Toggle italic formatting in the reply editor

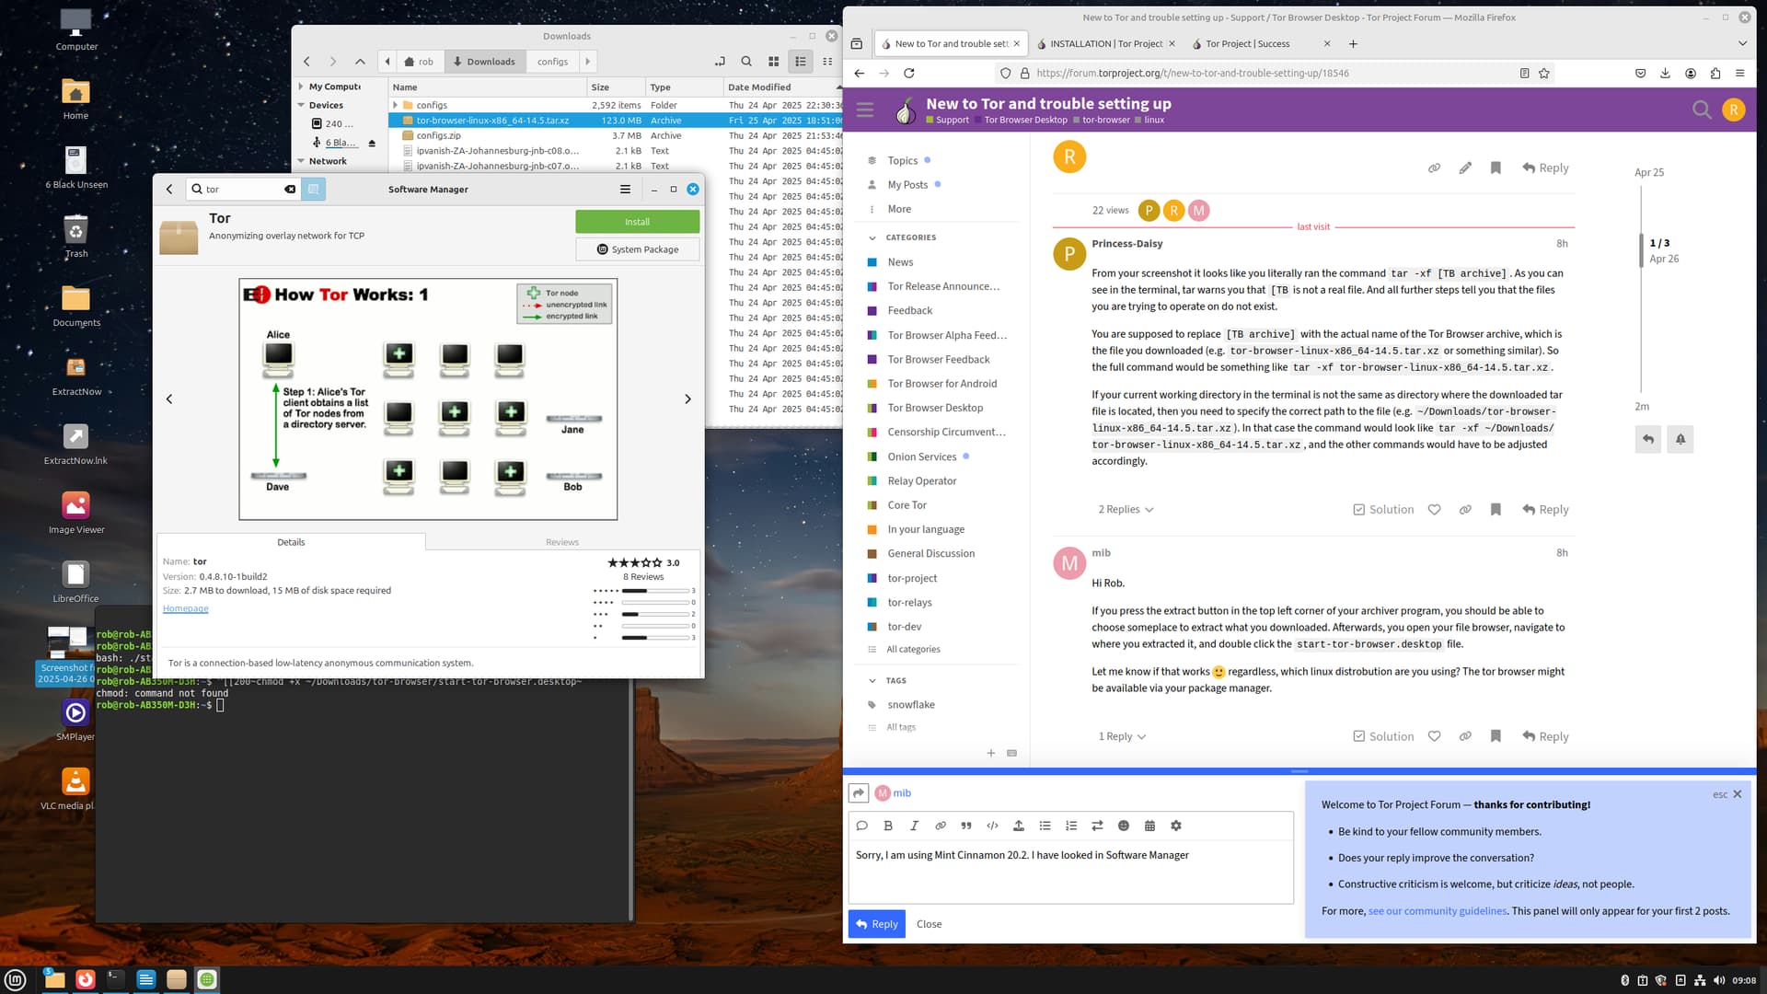click(x=914, y=826)
